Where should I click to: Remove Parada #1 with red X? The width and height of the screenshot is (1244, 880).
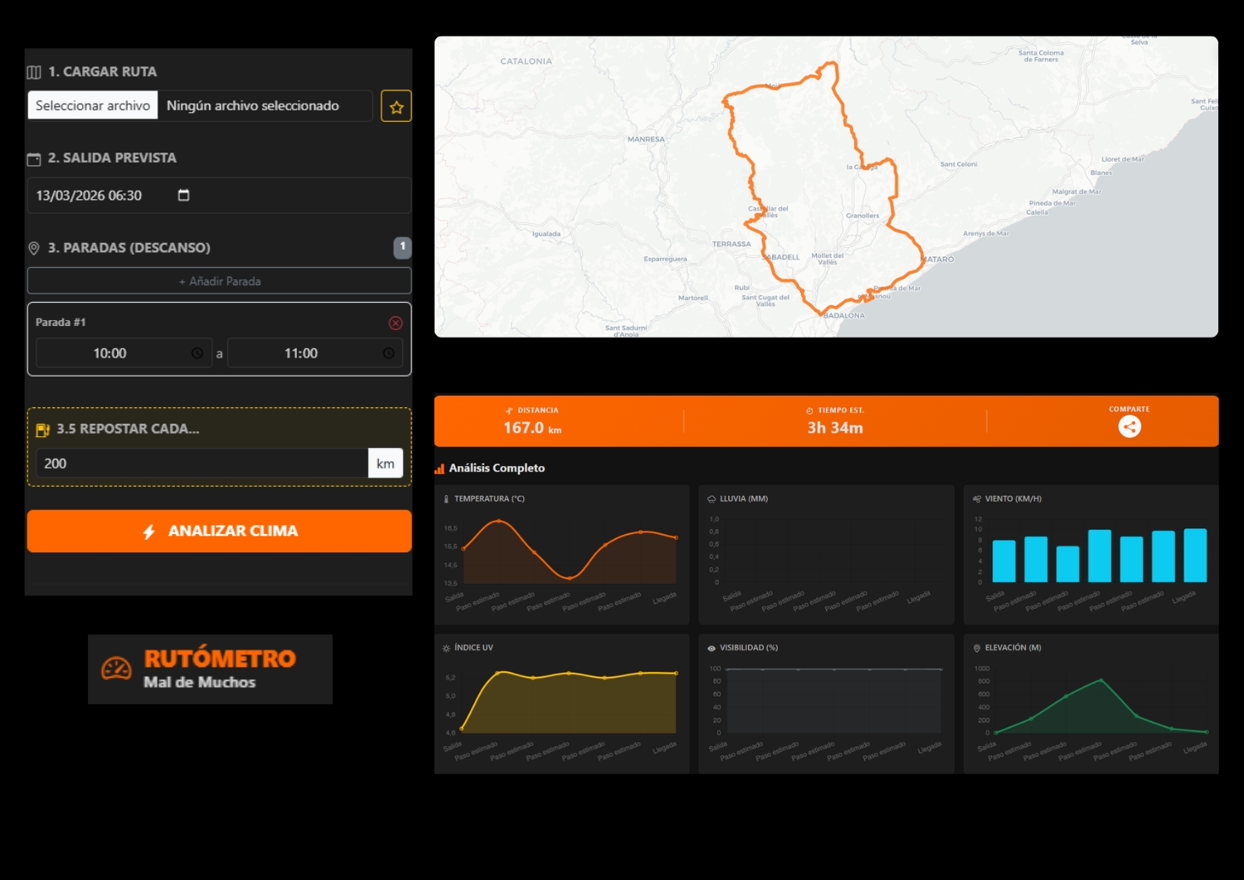click(396, 323)
